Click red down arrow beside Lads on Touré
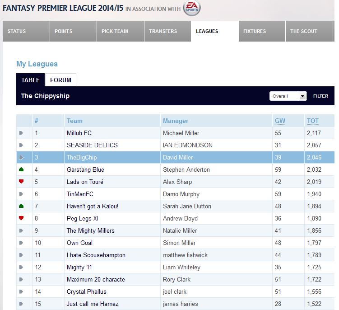 (x=21, y=182)
